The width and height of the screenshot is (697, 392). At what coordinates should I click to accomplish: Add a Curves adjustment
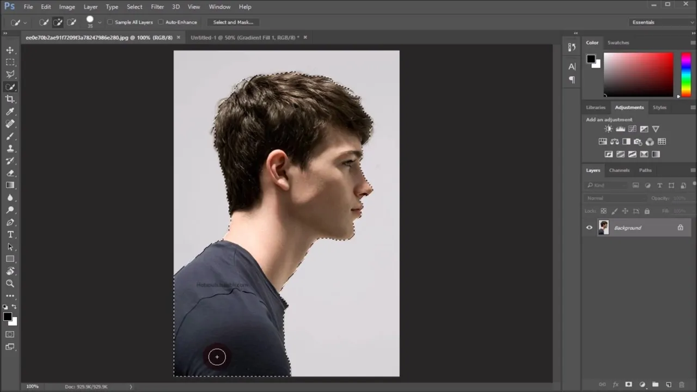tap(632, 129)
